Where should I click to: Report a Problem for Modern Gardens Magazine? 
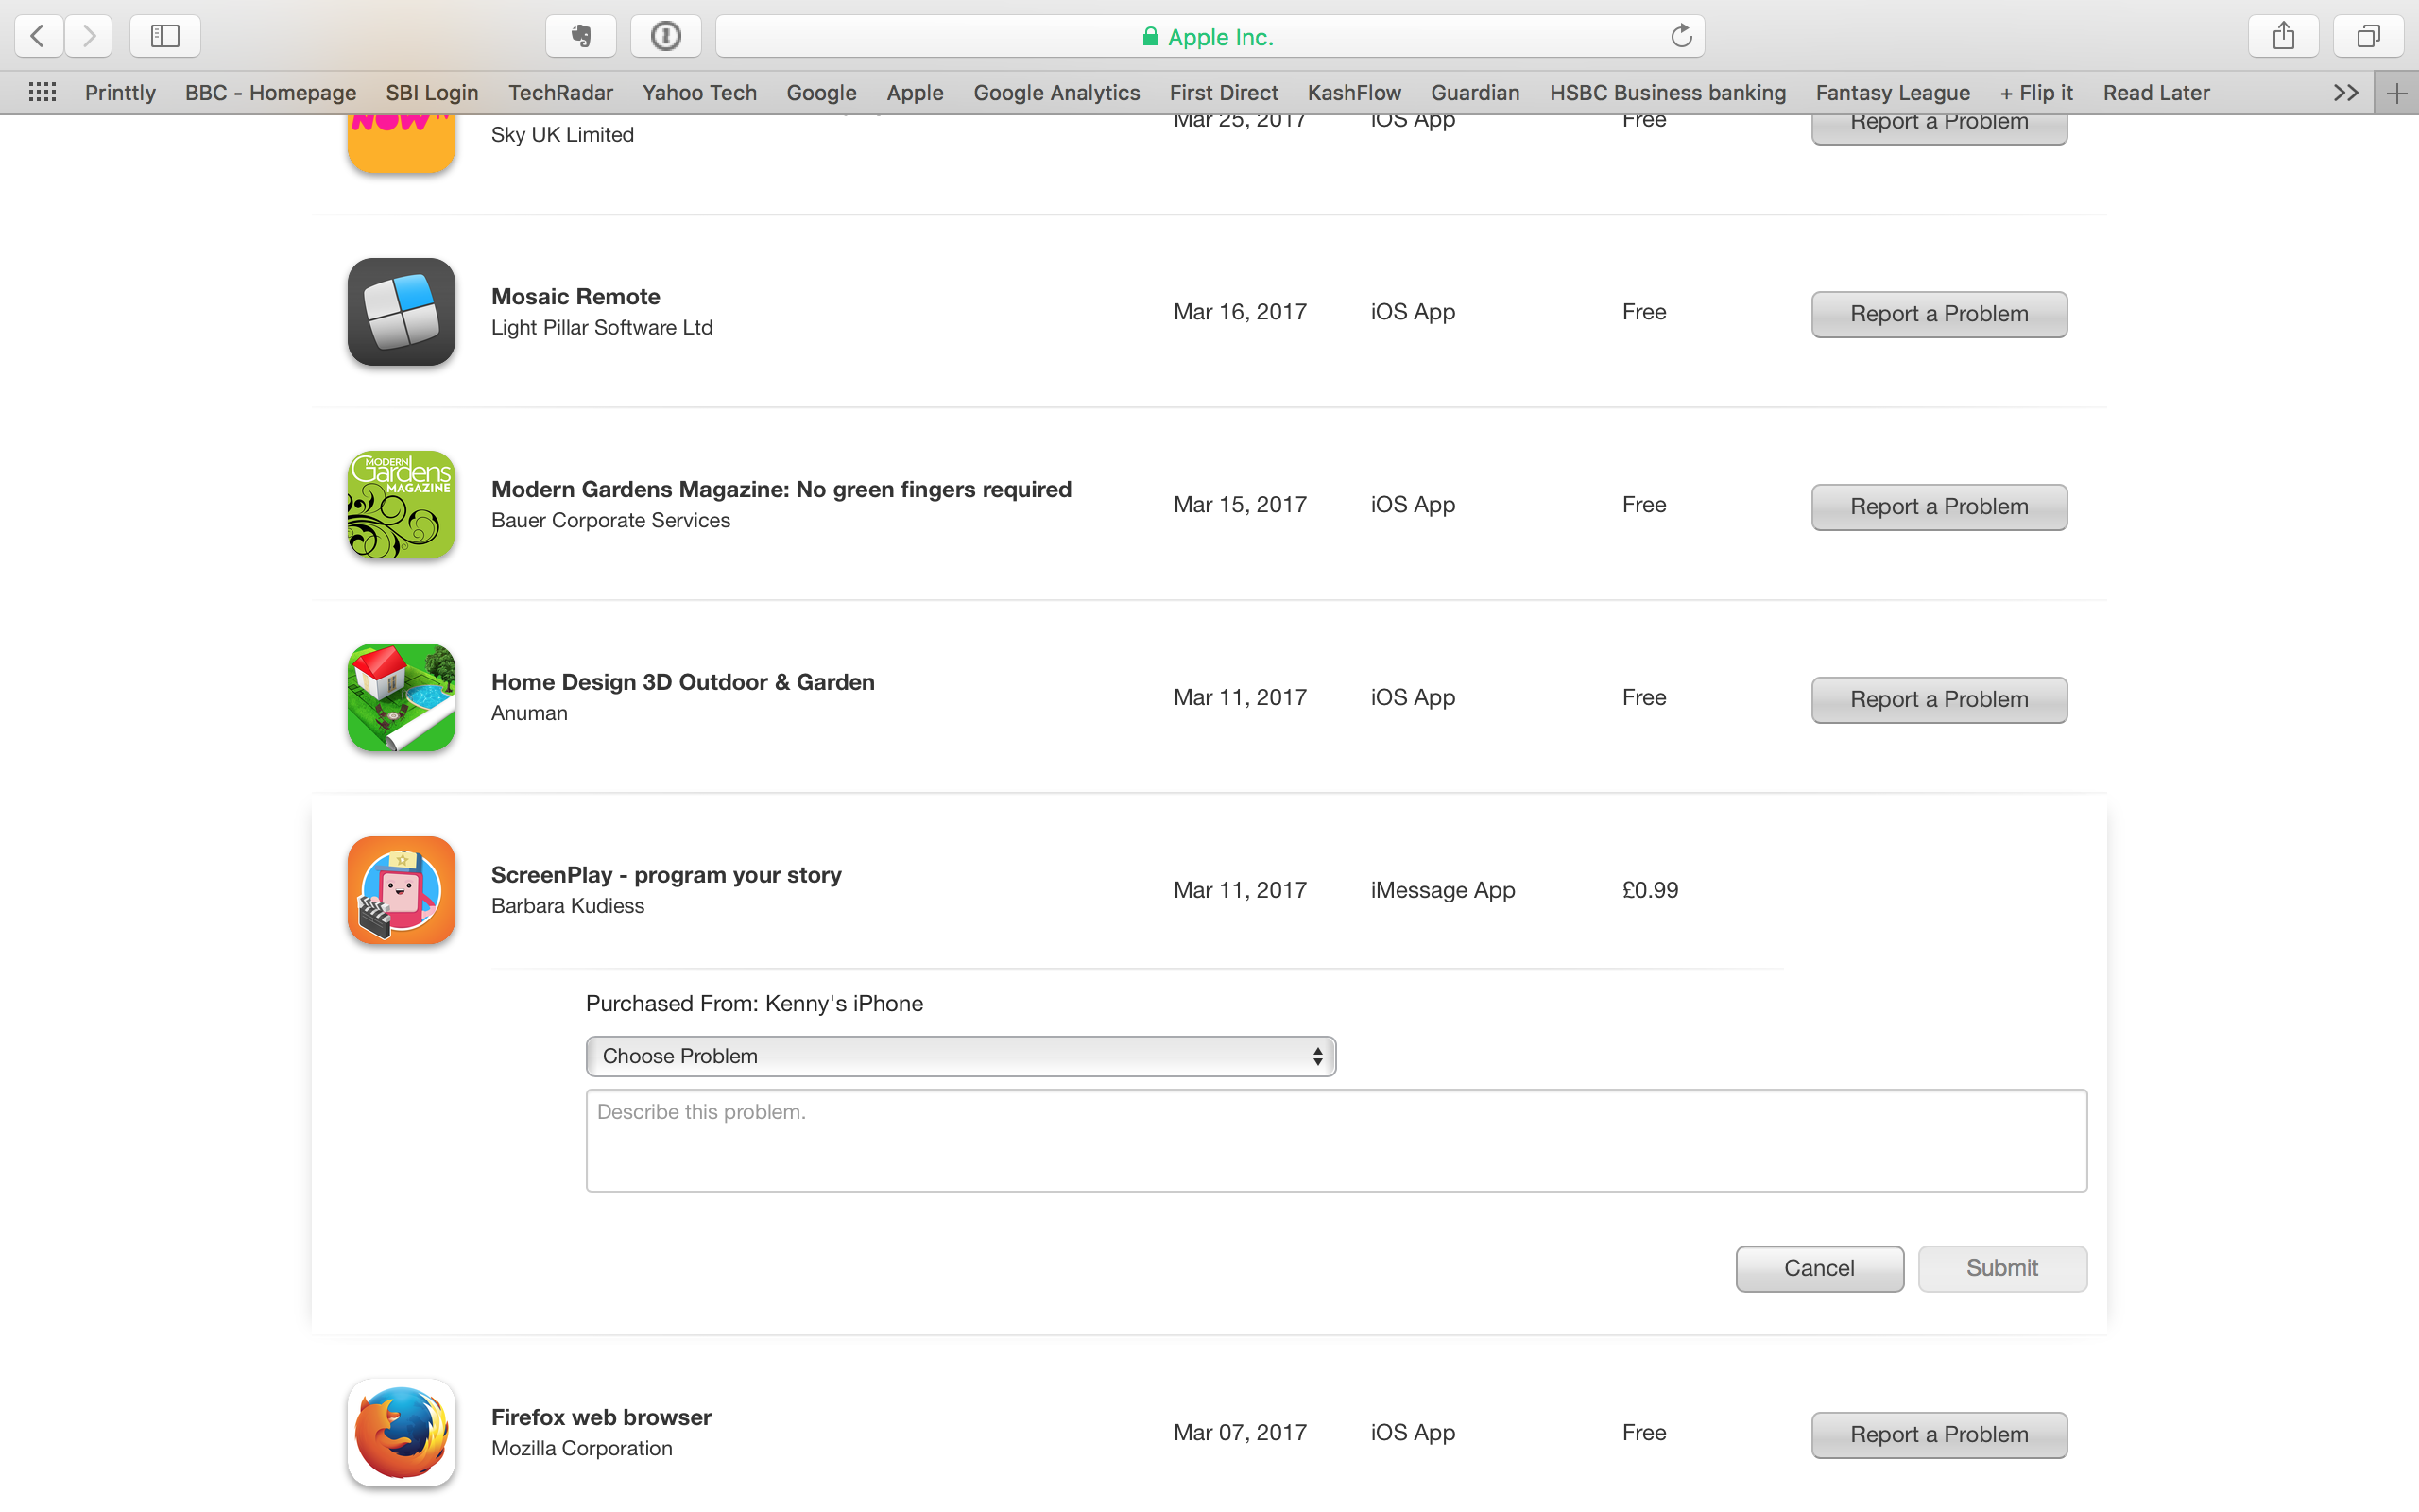1939,507
